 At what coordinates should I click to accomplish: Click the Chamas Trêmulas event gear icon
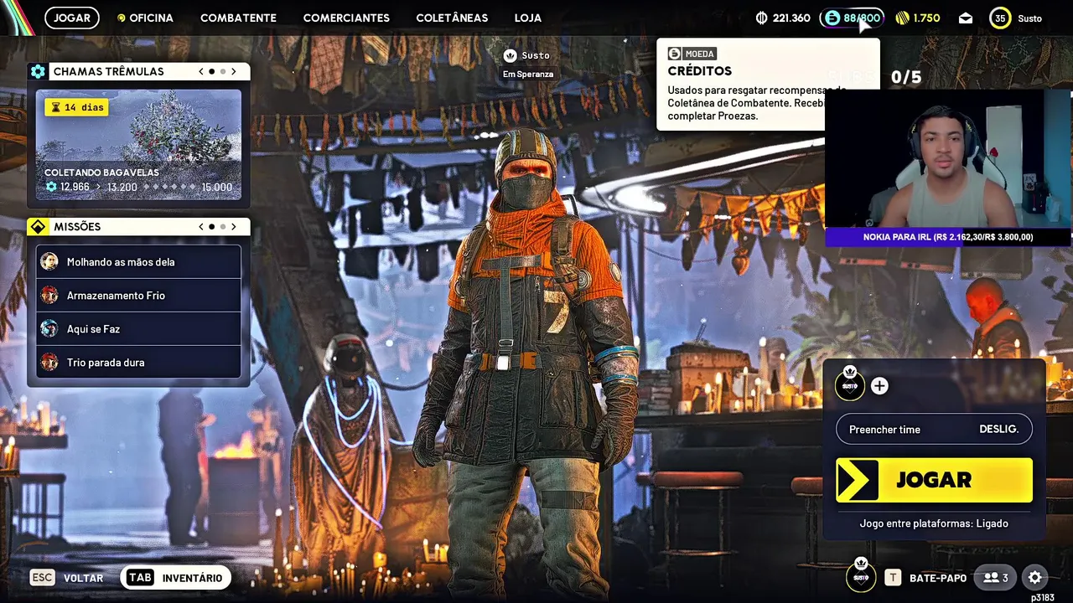[38, 72]
